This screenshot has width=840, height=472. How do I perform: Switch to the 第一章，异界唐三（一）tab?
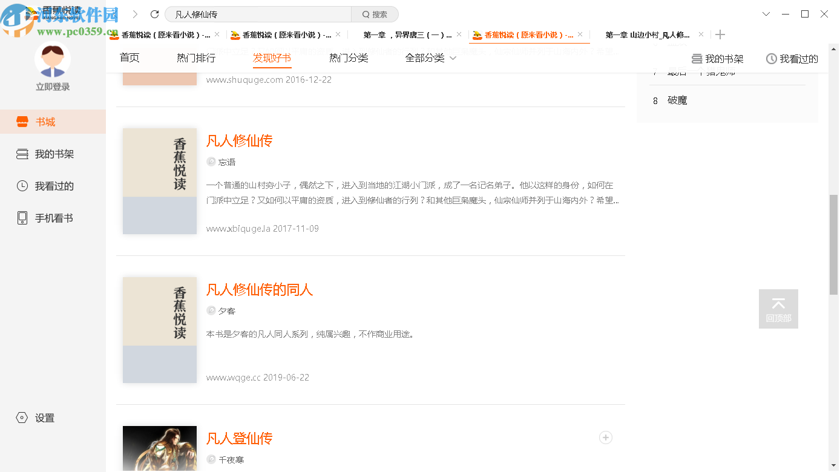[x=405, y=34]
